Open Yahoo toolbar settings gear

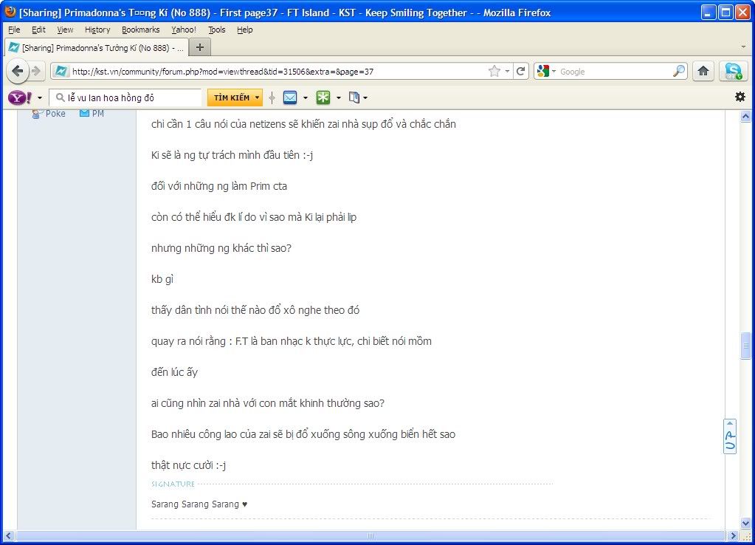click(740, 97)
